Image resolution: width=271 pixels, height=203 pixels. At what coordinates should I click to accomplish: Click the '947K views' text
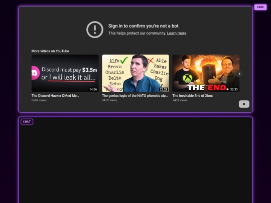109,100
